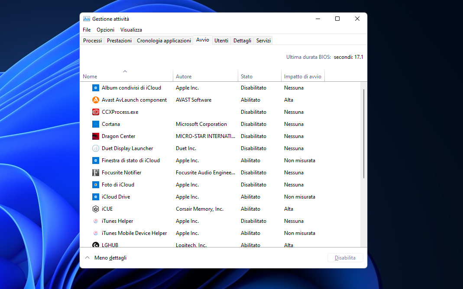
Task: Open the Opzioni menu
Action: click(x=105, y=30)
